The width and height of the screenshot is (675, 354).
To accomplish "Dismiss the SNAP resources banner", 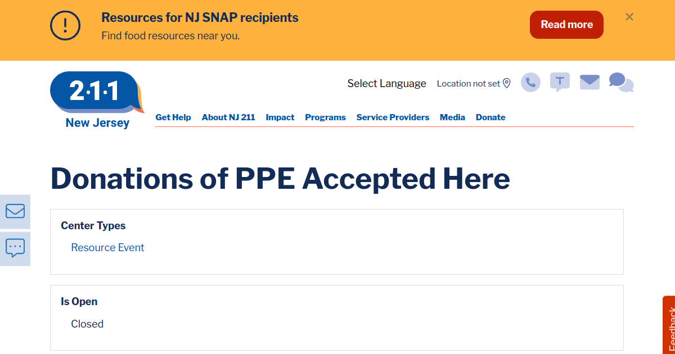I will (629, 17).
